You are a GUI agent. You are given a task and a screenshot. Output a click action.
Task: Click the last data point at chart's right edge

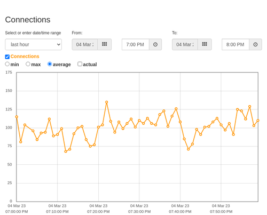tap(258, 121)
